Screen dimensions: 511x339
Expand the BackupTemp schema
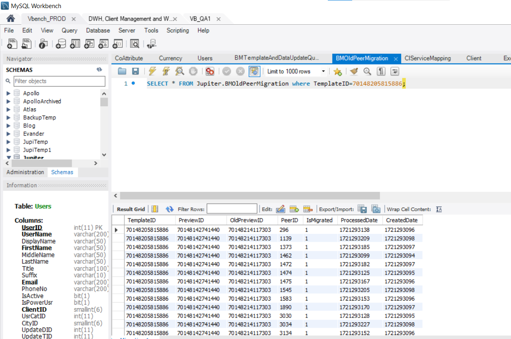point(9,117)
